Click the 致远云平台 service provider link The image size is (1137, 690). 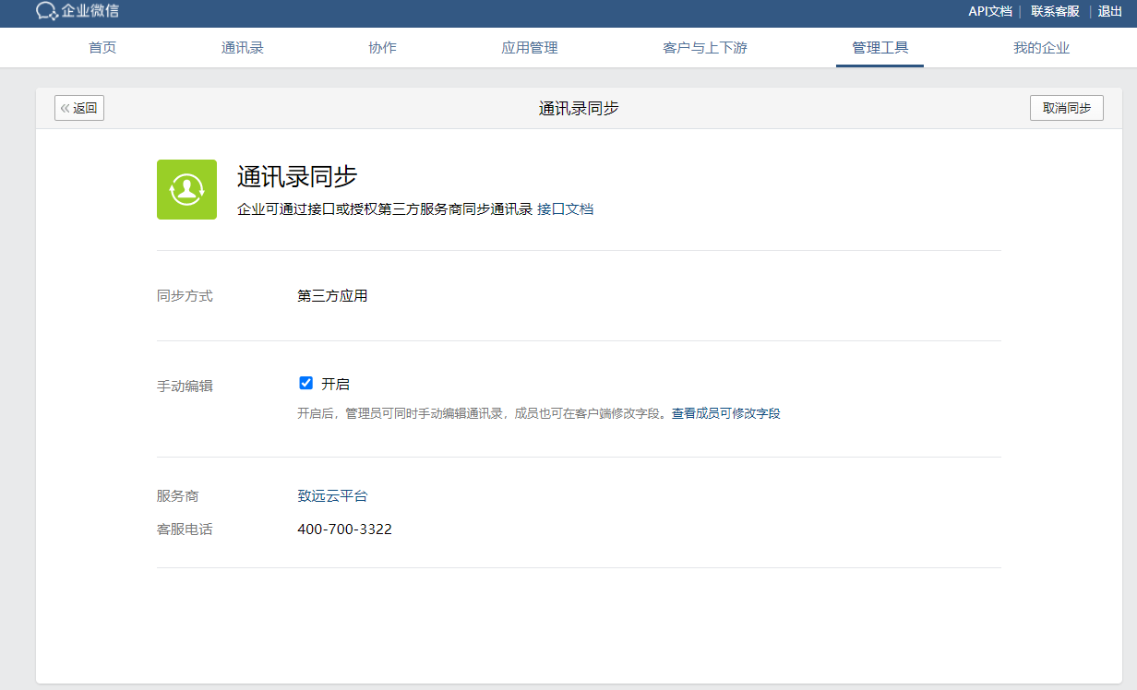332,496
